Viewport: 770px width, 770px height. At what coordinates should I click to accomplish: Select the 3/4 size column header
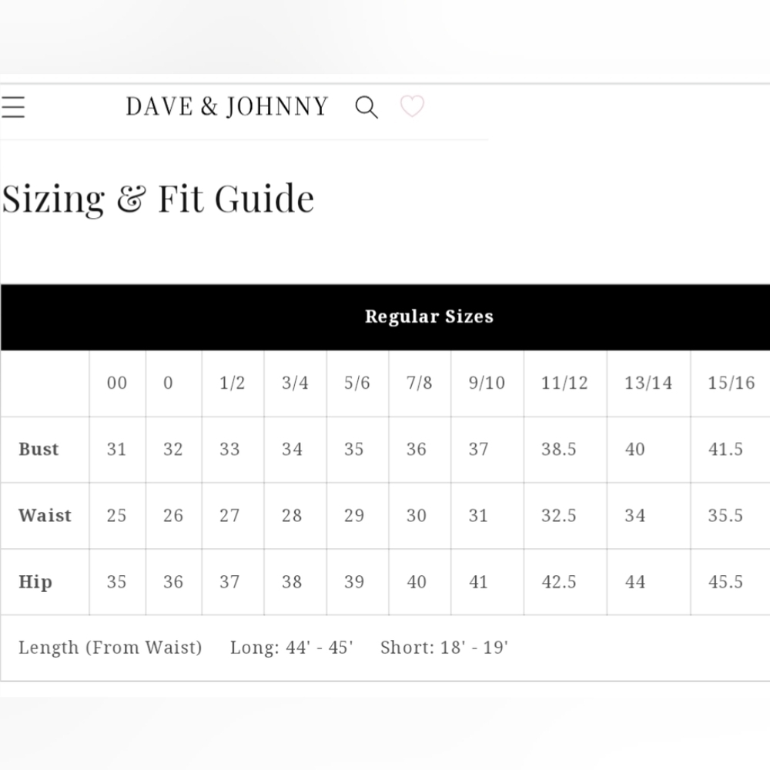pos(295,383)
